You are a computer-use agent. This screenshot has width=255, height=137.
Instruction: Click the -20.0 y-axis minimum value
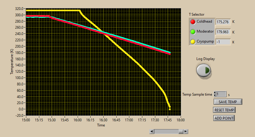coord(20,116)
